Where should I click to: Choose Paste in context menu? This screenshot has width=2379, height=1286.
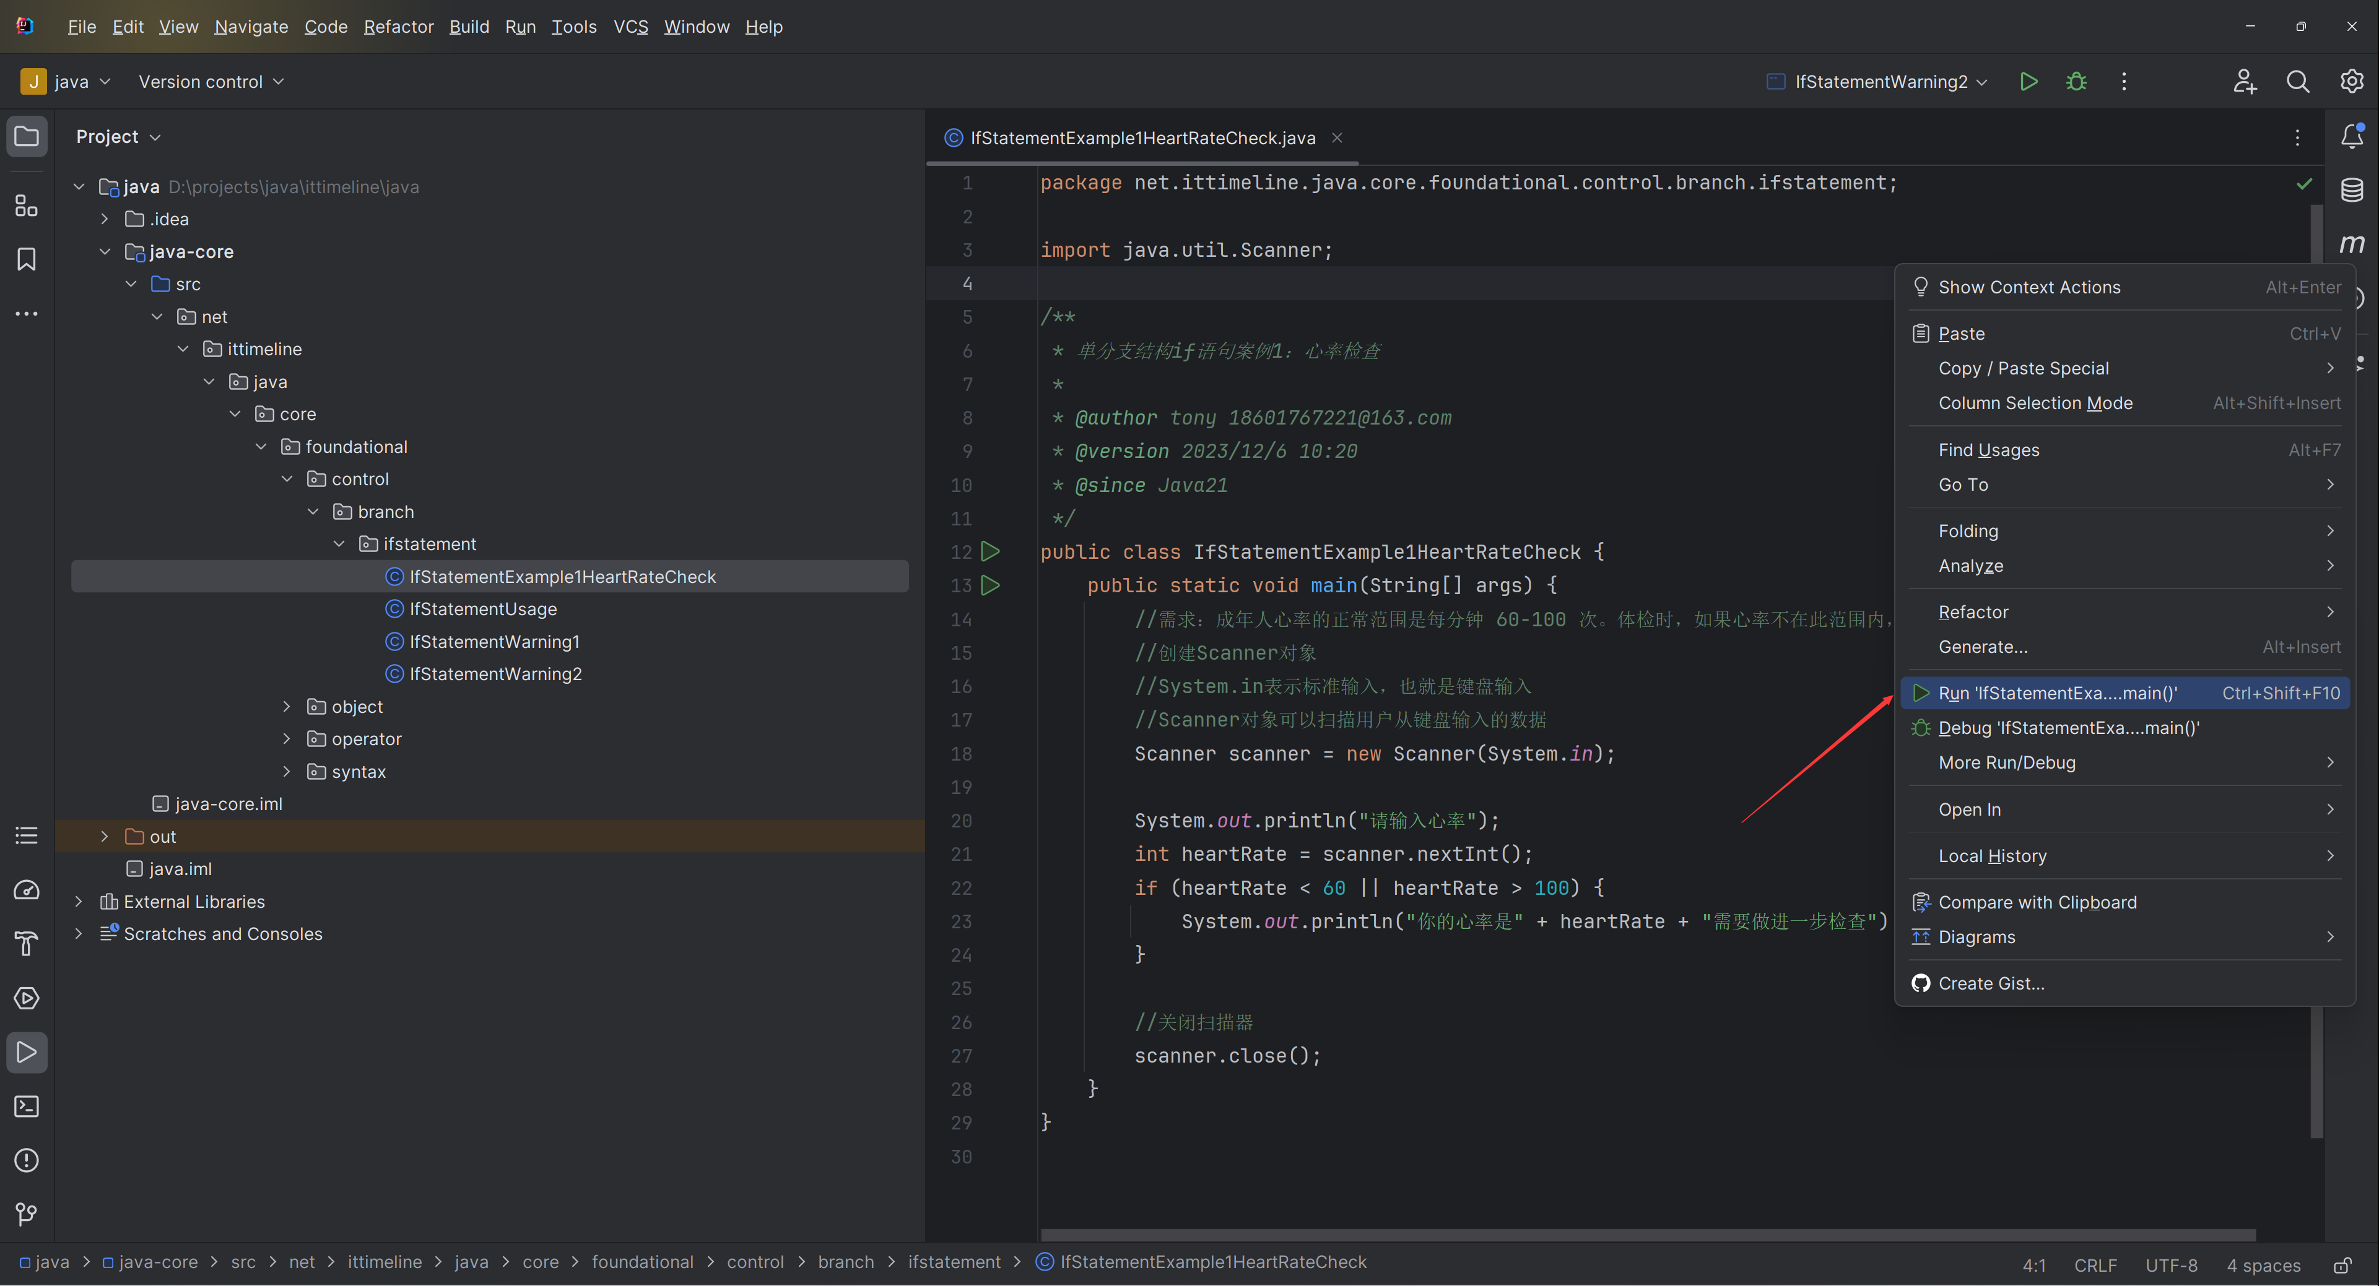click(2125, 334)
